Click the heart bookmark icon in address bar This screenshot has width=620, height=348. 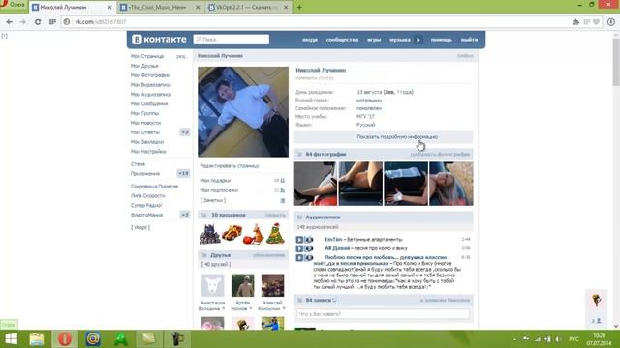point(597,22)
